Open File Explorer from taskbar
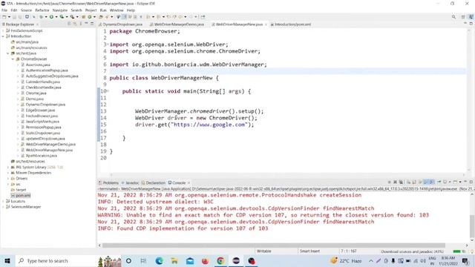The image size is (475, 267). (174, 260)
